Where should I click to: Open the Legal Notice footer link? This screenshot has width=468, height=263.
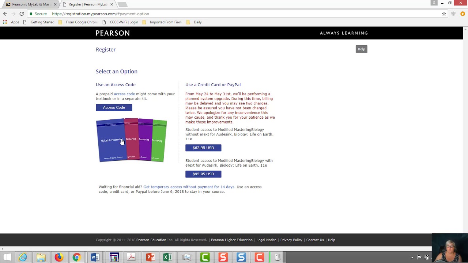[266, 240]
